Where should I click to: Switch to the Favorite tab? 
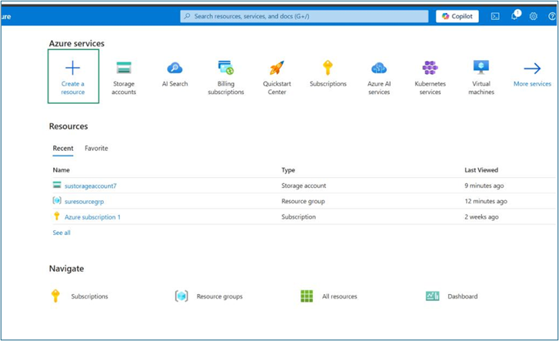tap(96, 149)
